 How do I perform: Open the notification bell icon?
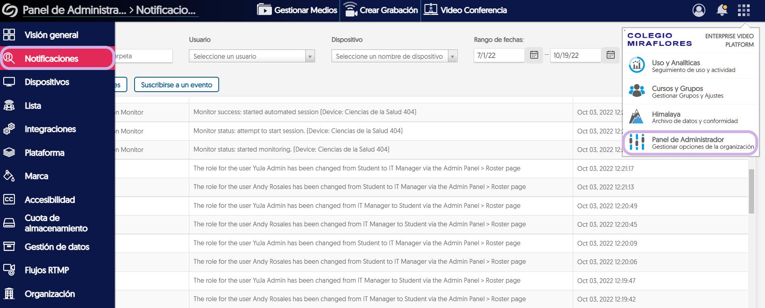click(722, 10)
